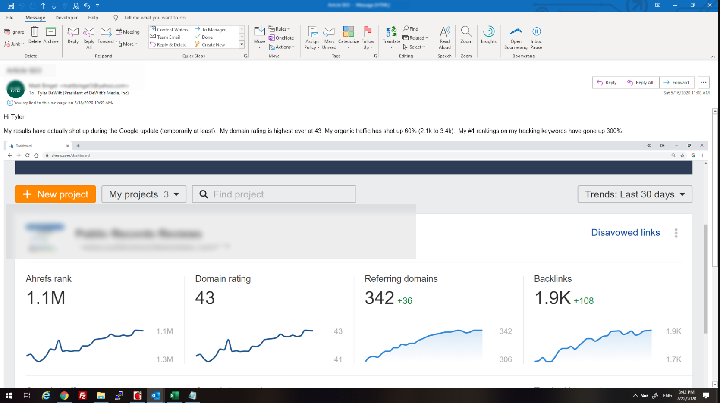Open the Follow Up flag dropdown
This screenshot has width=720, height=403.
pos(368,38)
